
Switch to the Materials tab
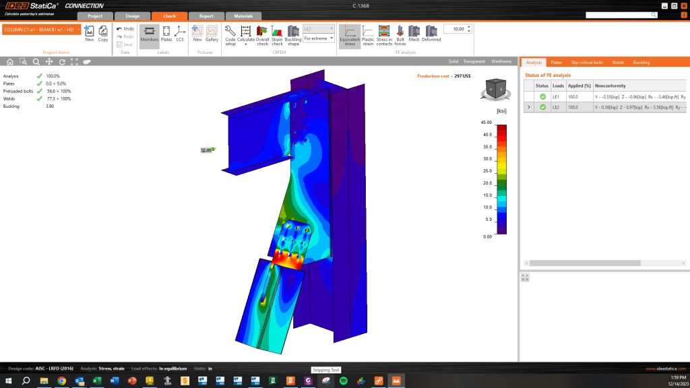click(243, 16)
